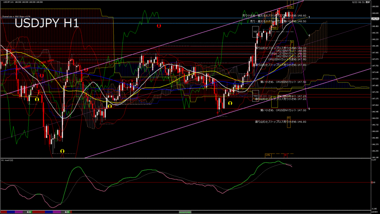The image size is (380, 214).
Task: Click the 8/21 date marker on timeline
Action: [x=67, y=212]
